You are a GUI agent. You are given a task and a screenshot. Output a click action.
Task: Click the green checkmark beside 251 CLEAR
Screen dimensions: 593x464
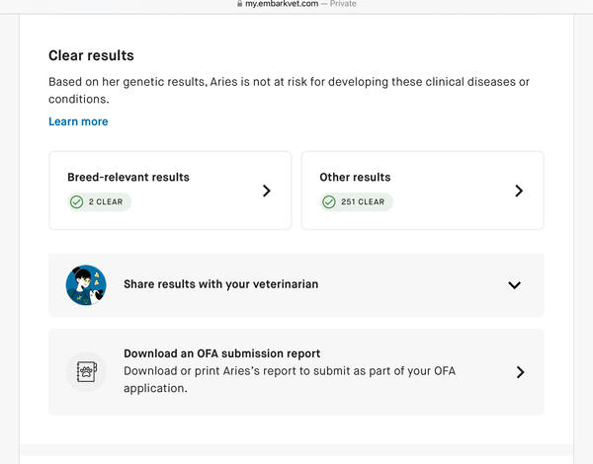coord(329,202)
